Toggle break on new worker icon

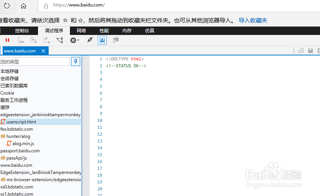point(60,40)
